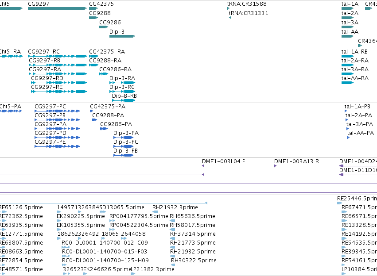Click EST RH30322.5prime
Screen dimensions: 377x276
pos(173,265)
